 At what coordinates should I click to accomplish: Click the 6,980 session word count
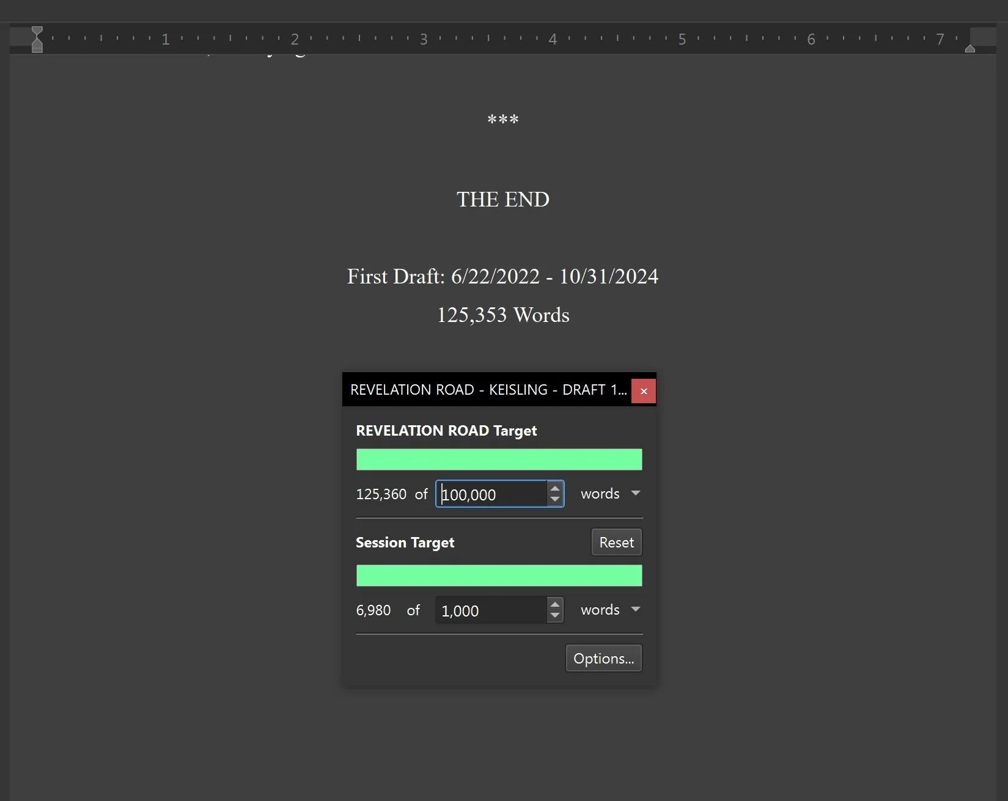click(373, 610)
